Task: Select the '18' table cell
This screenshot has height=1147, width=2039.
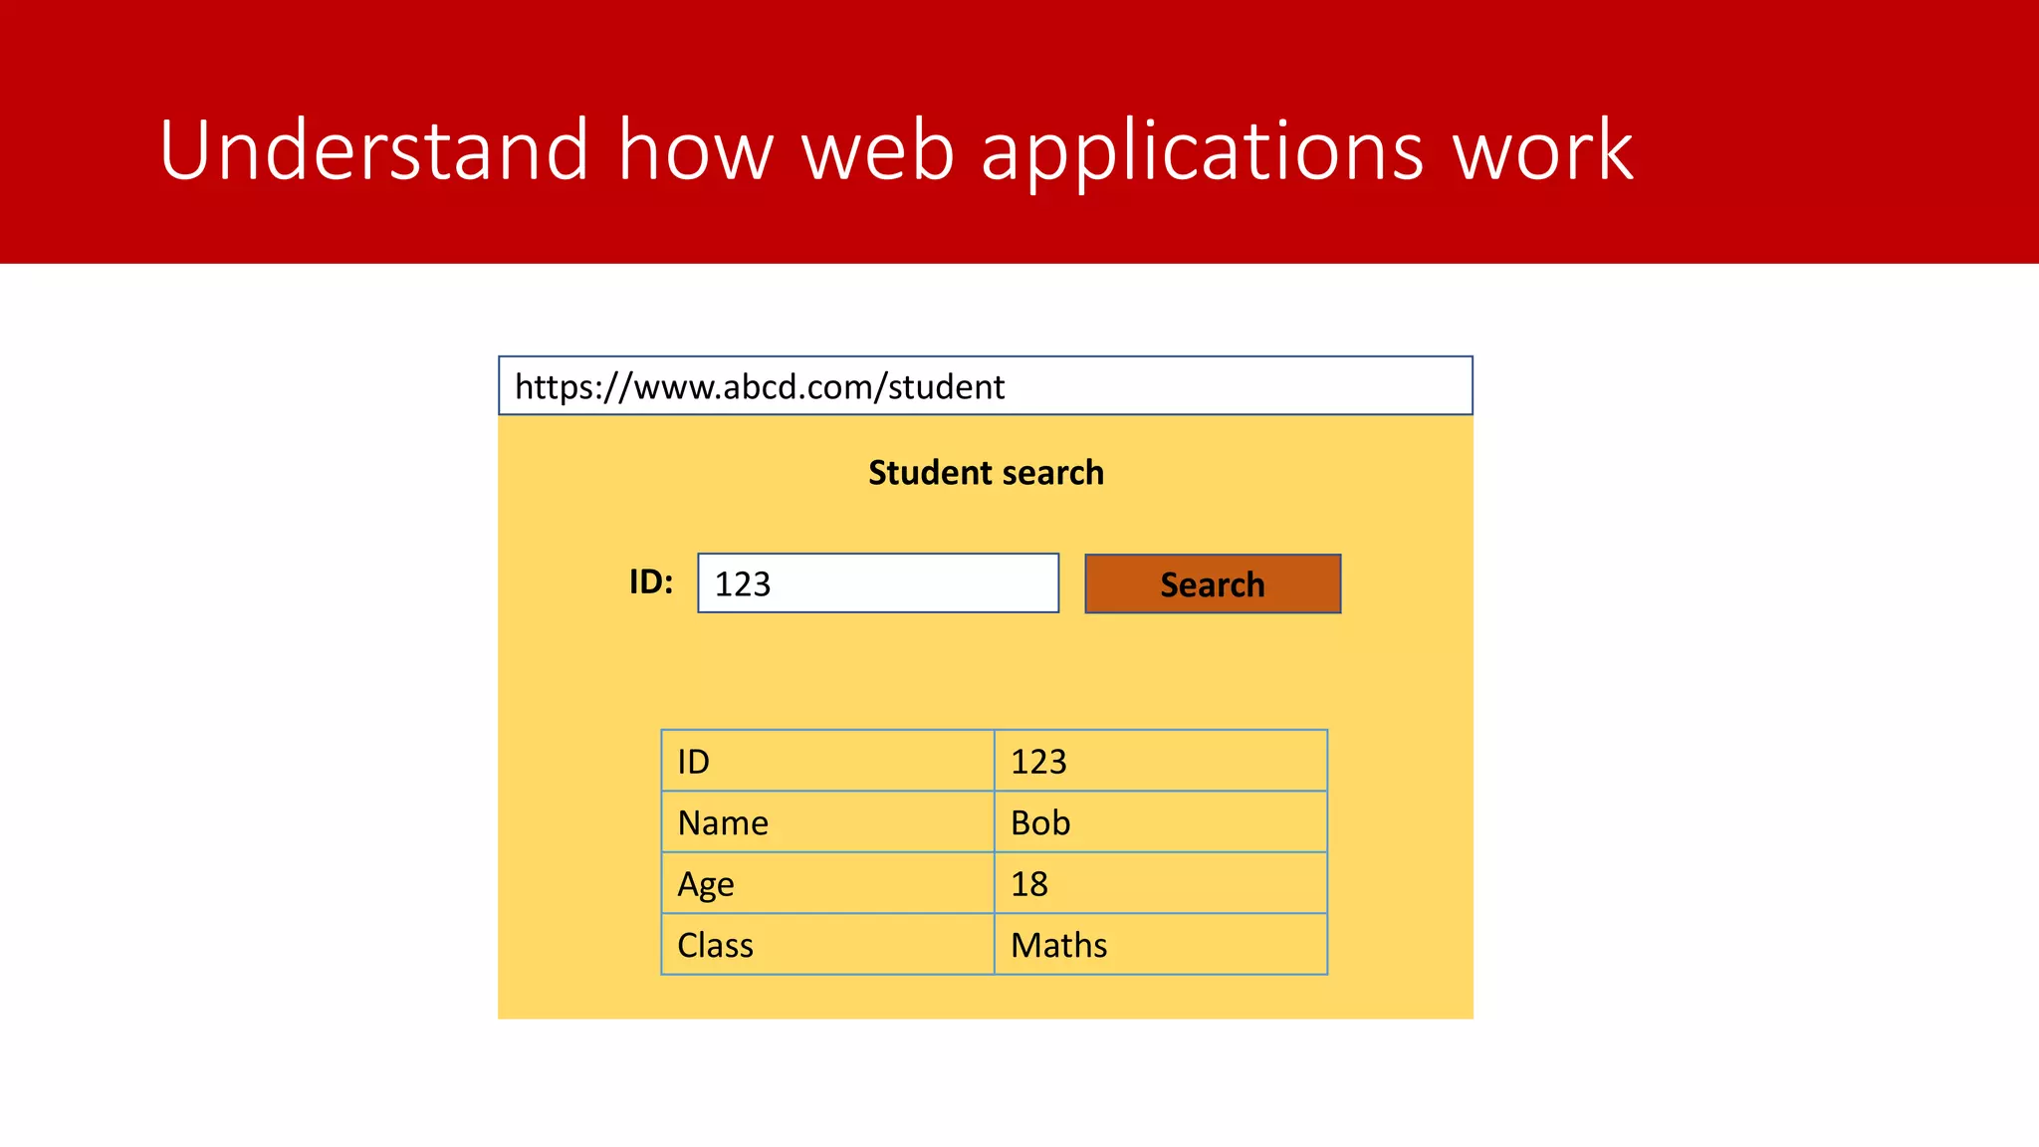Action: pyautogui.click(x=1161, y=883)
